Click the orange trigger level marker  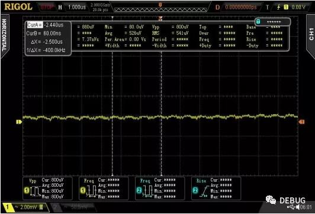click(301, 122)
